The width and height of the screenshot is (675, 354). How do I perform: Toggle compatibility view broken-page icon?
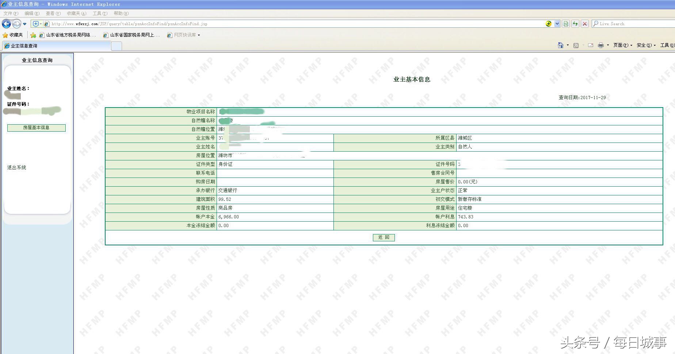click(566, 24)
